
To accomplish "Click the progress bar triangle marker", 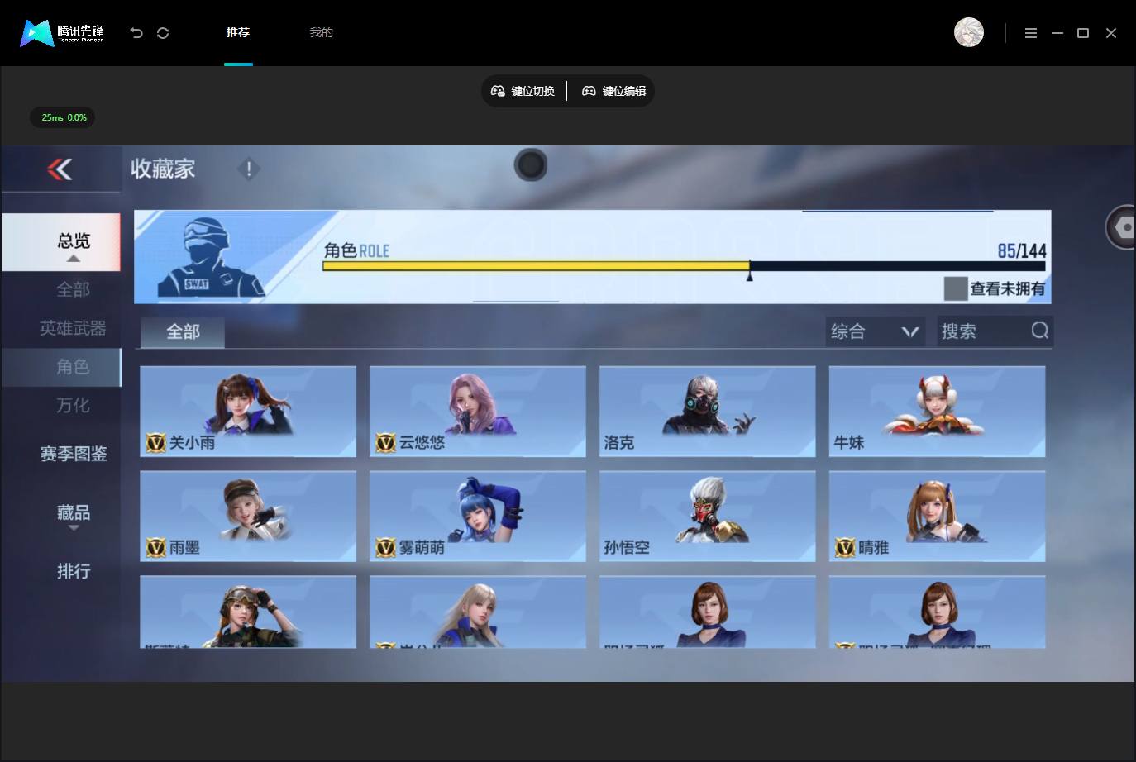I will (750, 276).
